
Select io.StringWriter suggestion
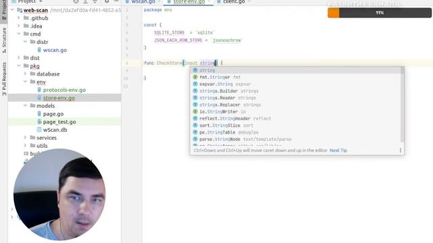(296, 111)
